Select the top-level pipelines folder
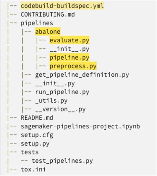Screen dimensions: 157x176 point(37,23)
